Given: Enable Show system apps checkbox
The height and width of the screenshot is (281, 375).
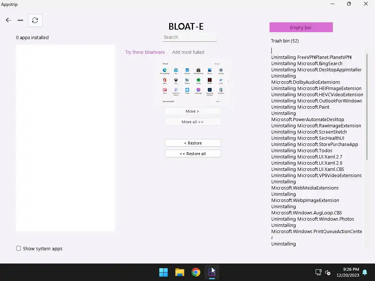Looking at the screenshot, I should coord(18,248).
